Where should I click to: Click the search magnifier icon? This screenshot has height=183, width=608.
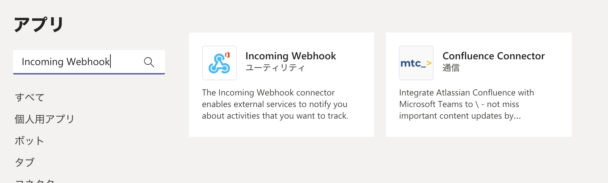point(149,62)
